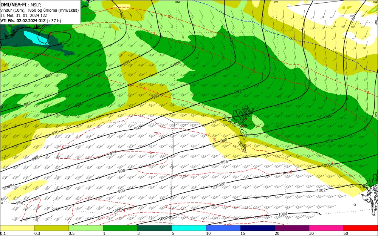Click the dark teal 3–5 legend swatch
The height and width of the screenshot is (236, 378).
pos(155,228)
